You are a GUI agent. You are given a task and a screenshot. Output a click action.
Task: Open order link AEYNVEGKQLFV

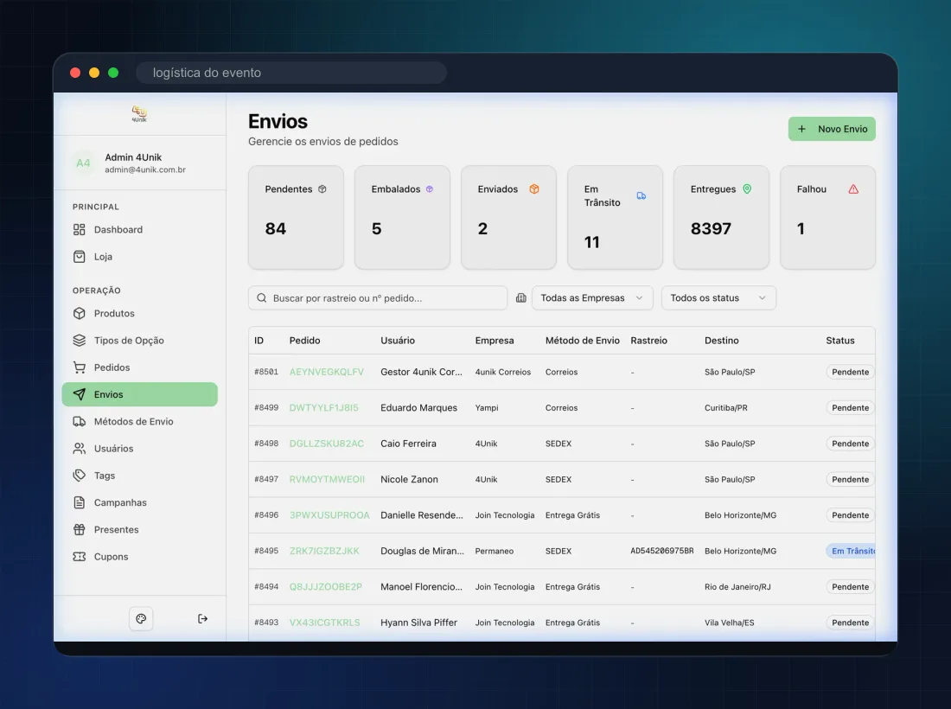[x=326, y=372]
